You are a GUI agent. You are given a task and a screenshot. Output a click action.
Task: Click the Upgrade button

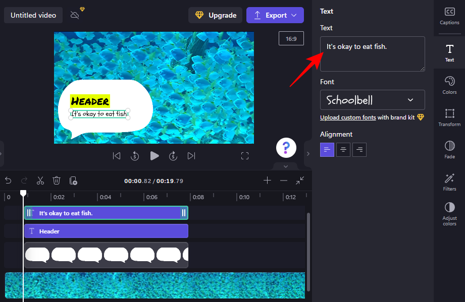pos(216,15)
